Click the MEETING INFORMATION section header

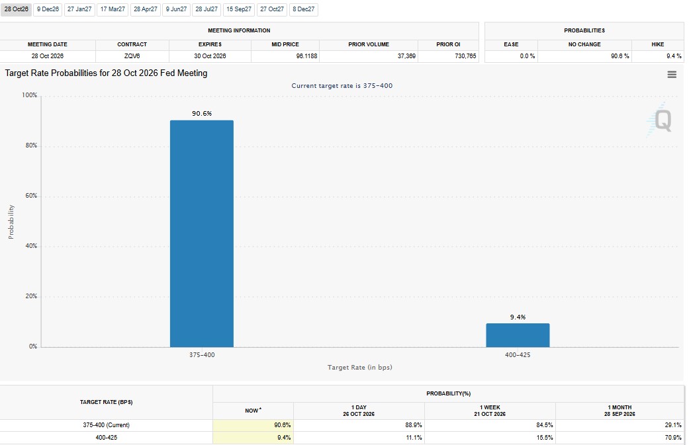point(239,30)
